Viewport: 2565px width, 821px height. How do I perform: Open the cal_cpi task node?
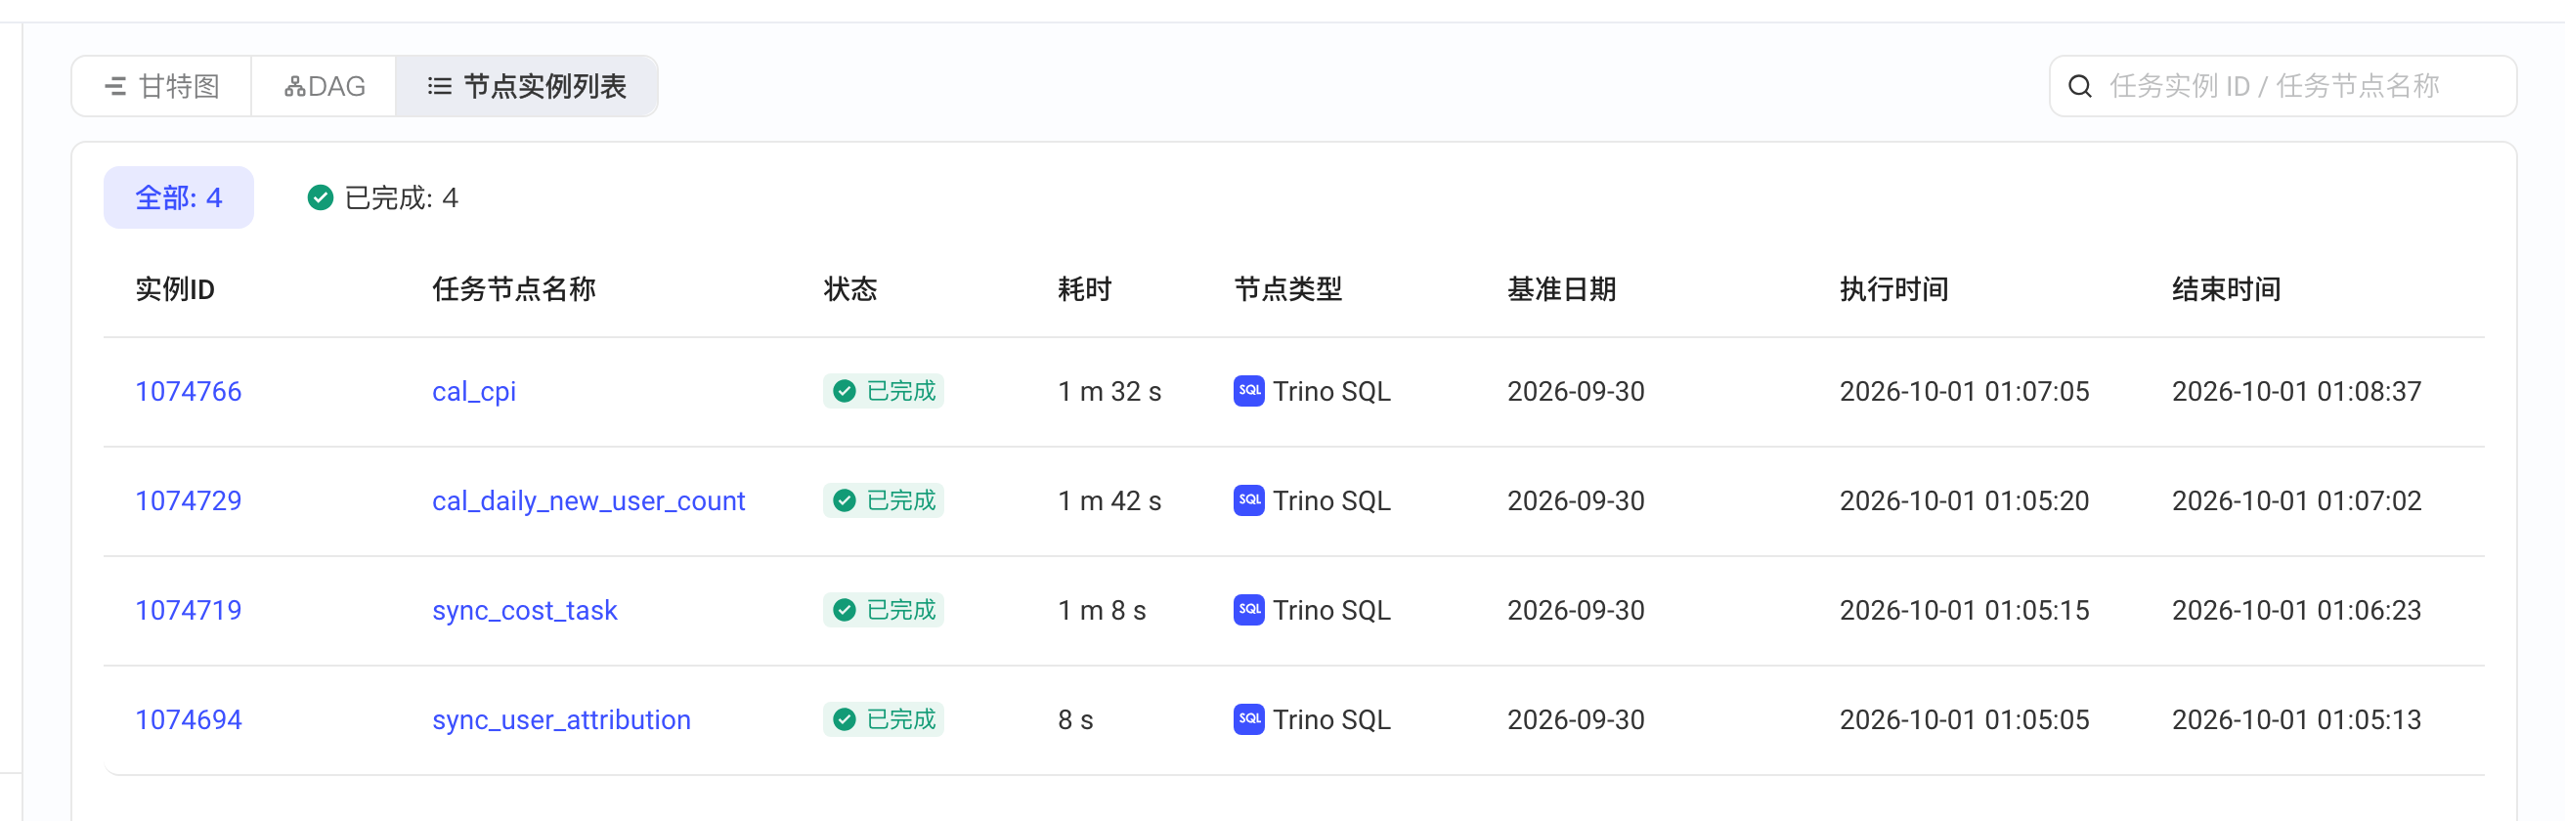(474, 392)
